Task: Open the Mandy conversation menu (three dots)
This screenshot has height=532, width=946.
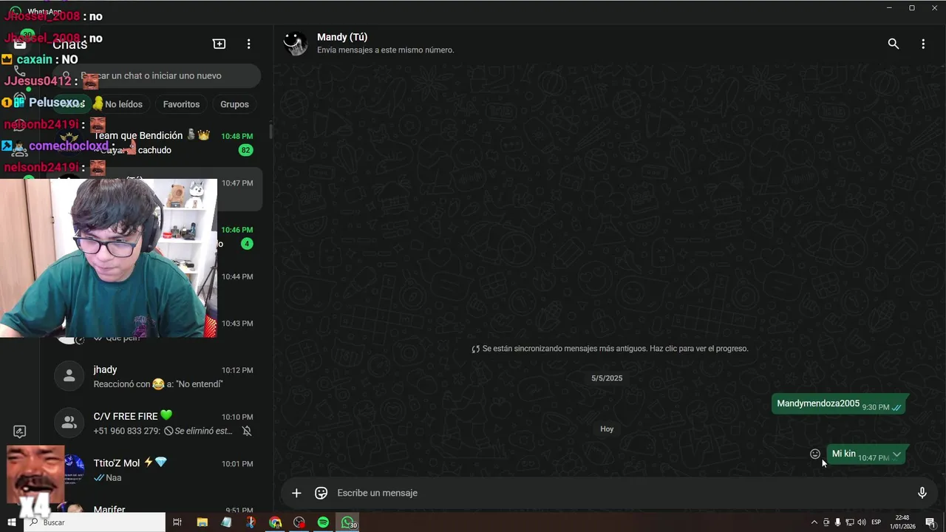Action: point(923,44)
